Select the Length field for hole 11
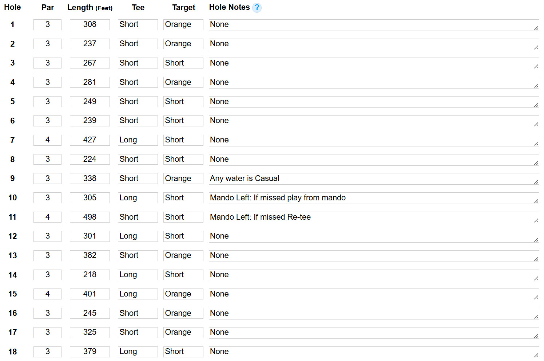Viewport: 544px width, 361px height. (90, 217)
